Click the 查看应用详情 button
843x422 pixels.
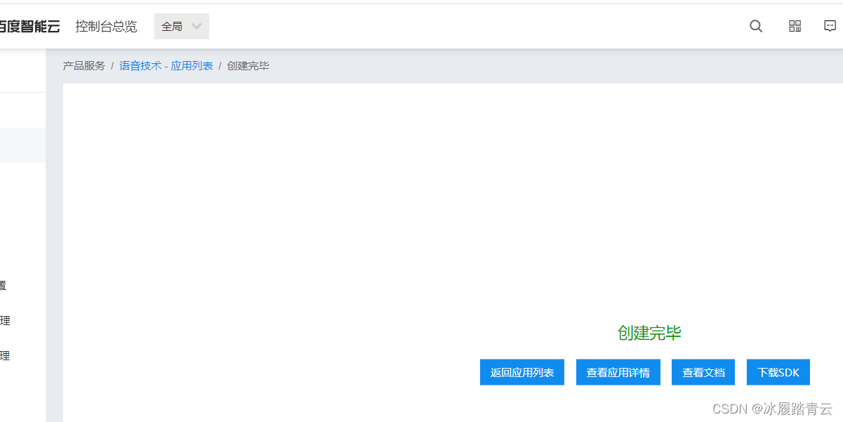point(618,372)
